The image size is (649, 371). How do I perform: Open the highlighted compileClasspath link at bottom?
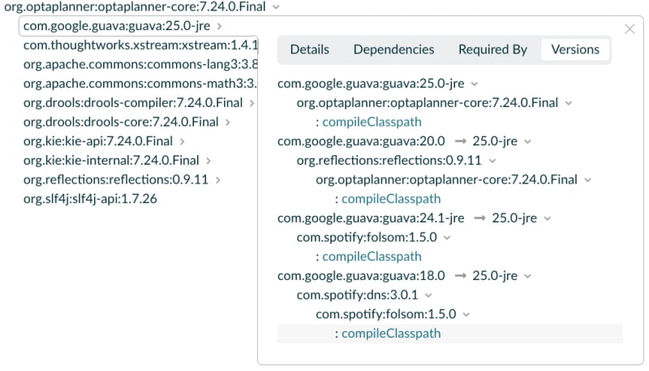(391, 334)
